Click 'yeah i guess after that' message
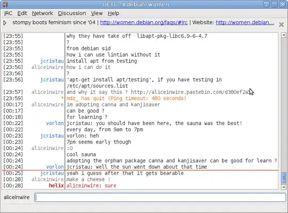The height and width of the screenshot is (213, 288). [125, 173]
